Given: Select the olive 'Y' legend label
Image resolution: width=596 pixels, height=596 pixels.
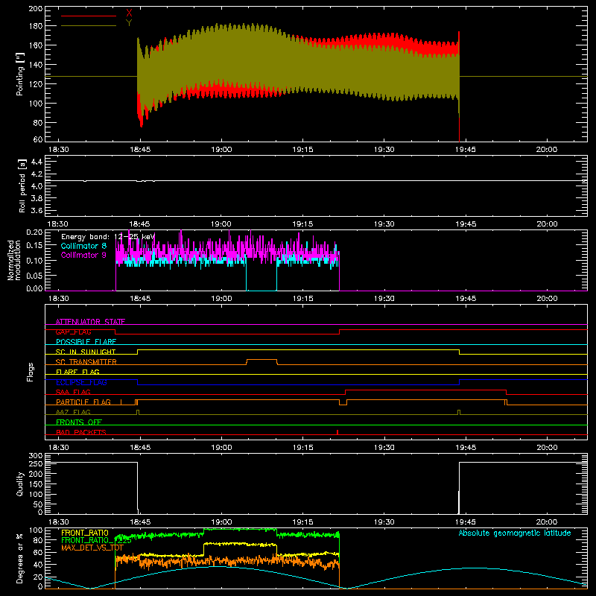Looking at the screenshot, I should point(129,23).
